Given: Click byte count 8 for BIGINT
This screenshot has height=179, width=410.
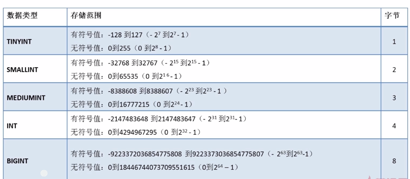Looking at the screenshot, I should pos(394,161).
